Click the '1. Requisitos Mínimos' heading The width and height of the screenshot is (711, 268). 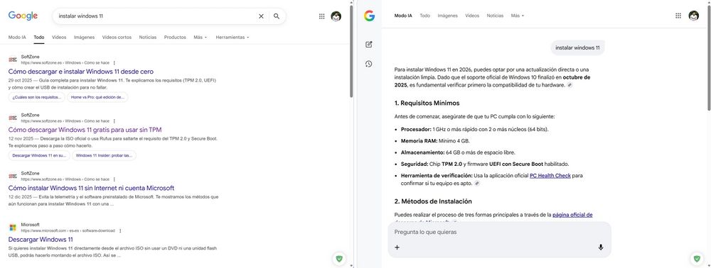point(427,103)
